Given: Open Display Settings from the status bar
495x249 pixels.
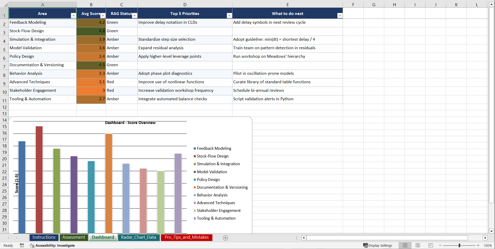Looking at the screenshot, I should point(378,245).
